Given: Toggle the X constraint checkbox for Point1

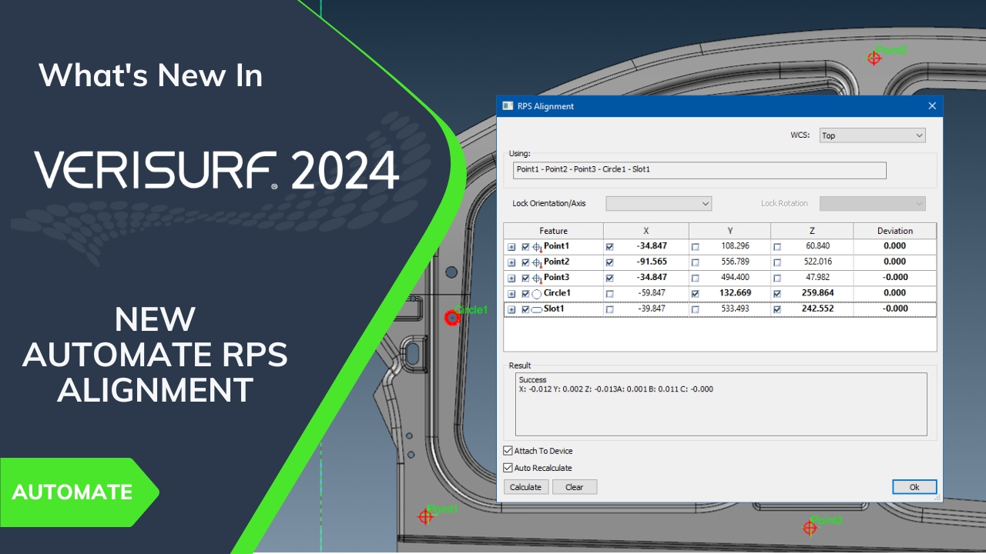Looking at the screenshot, I should tap(610, 247).
